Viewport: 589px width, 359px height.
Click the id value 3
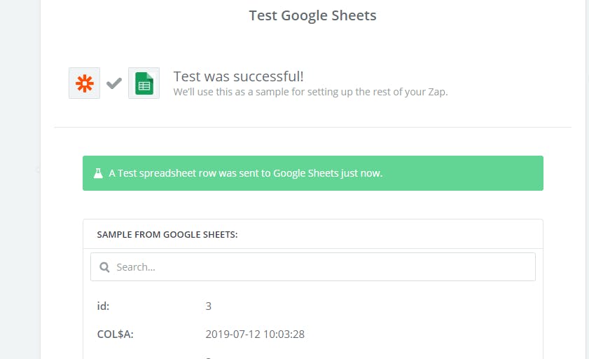tap(209, 306)
